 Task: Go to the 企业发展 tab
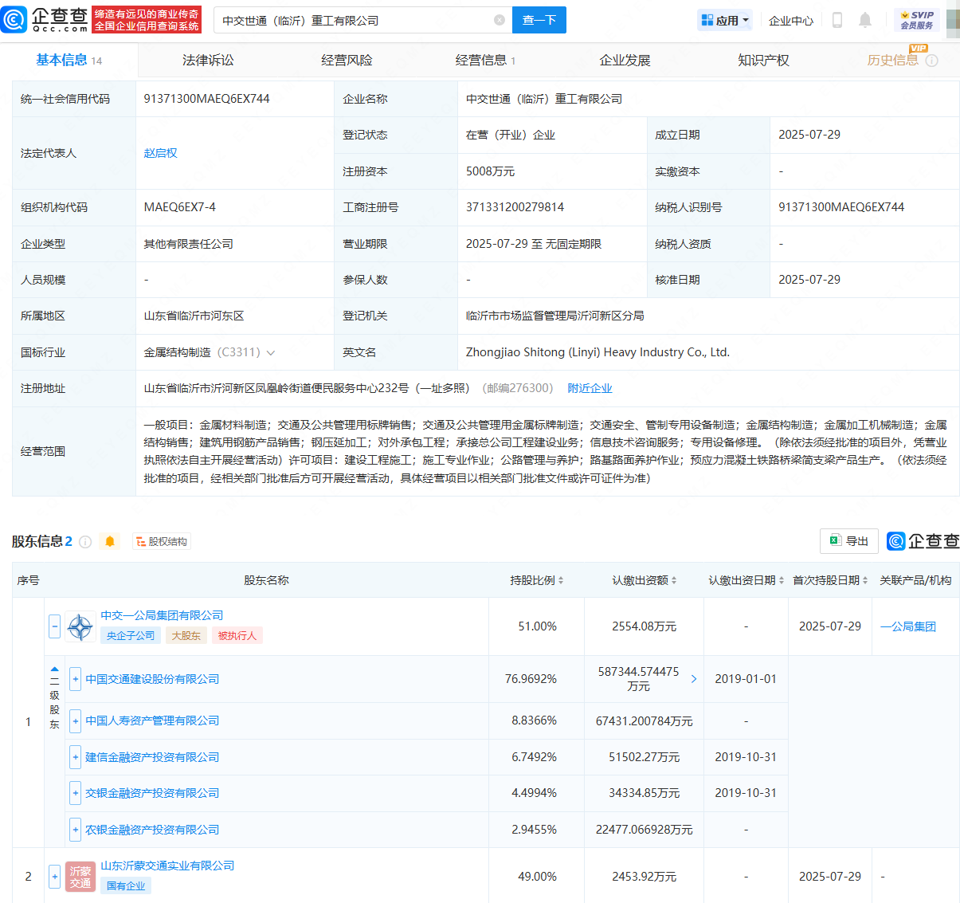coord(625,61)
